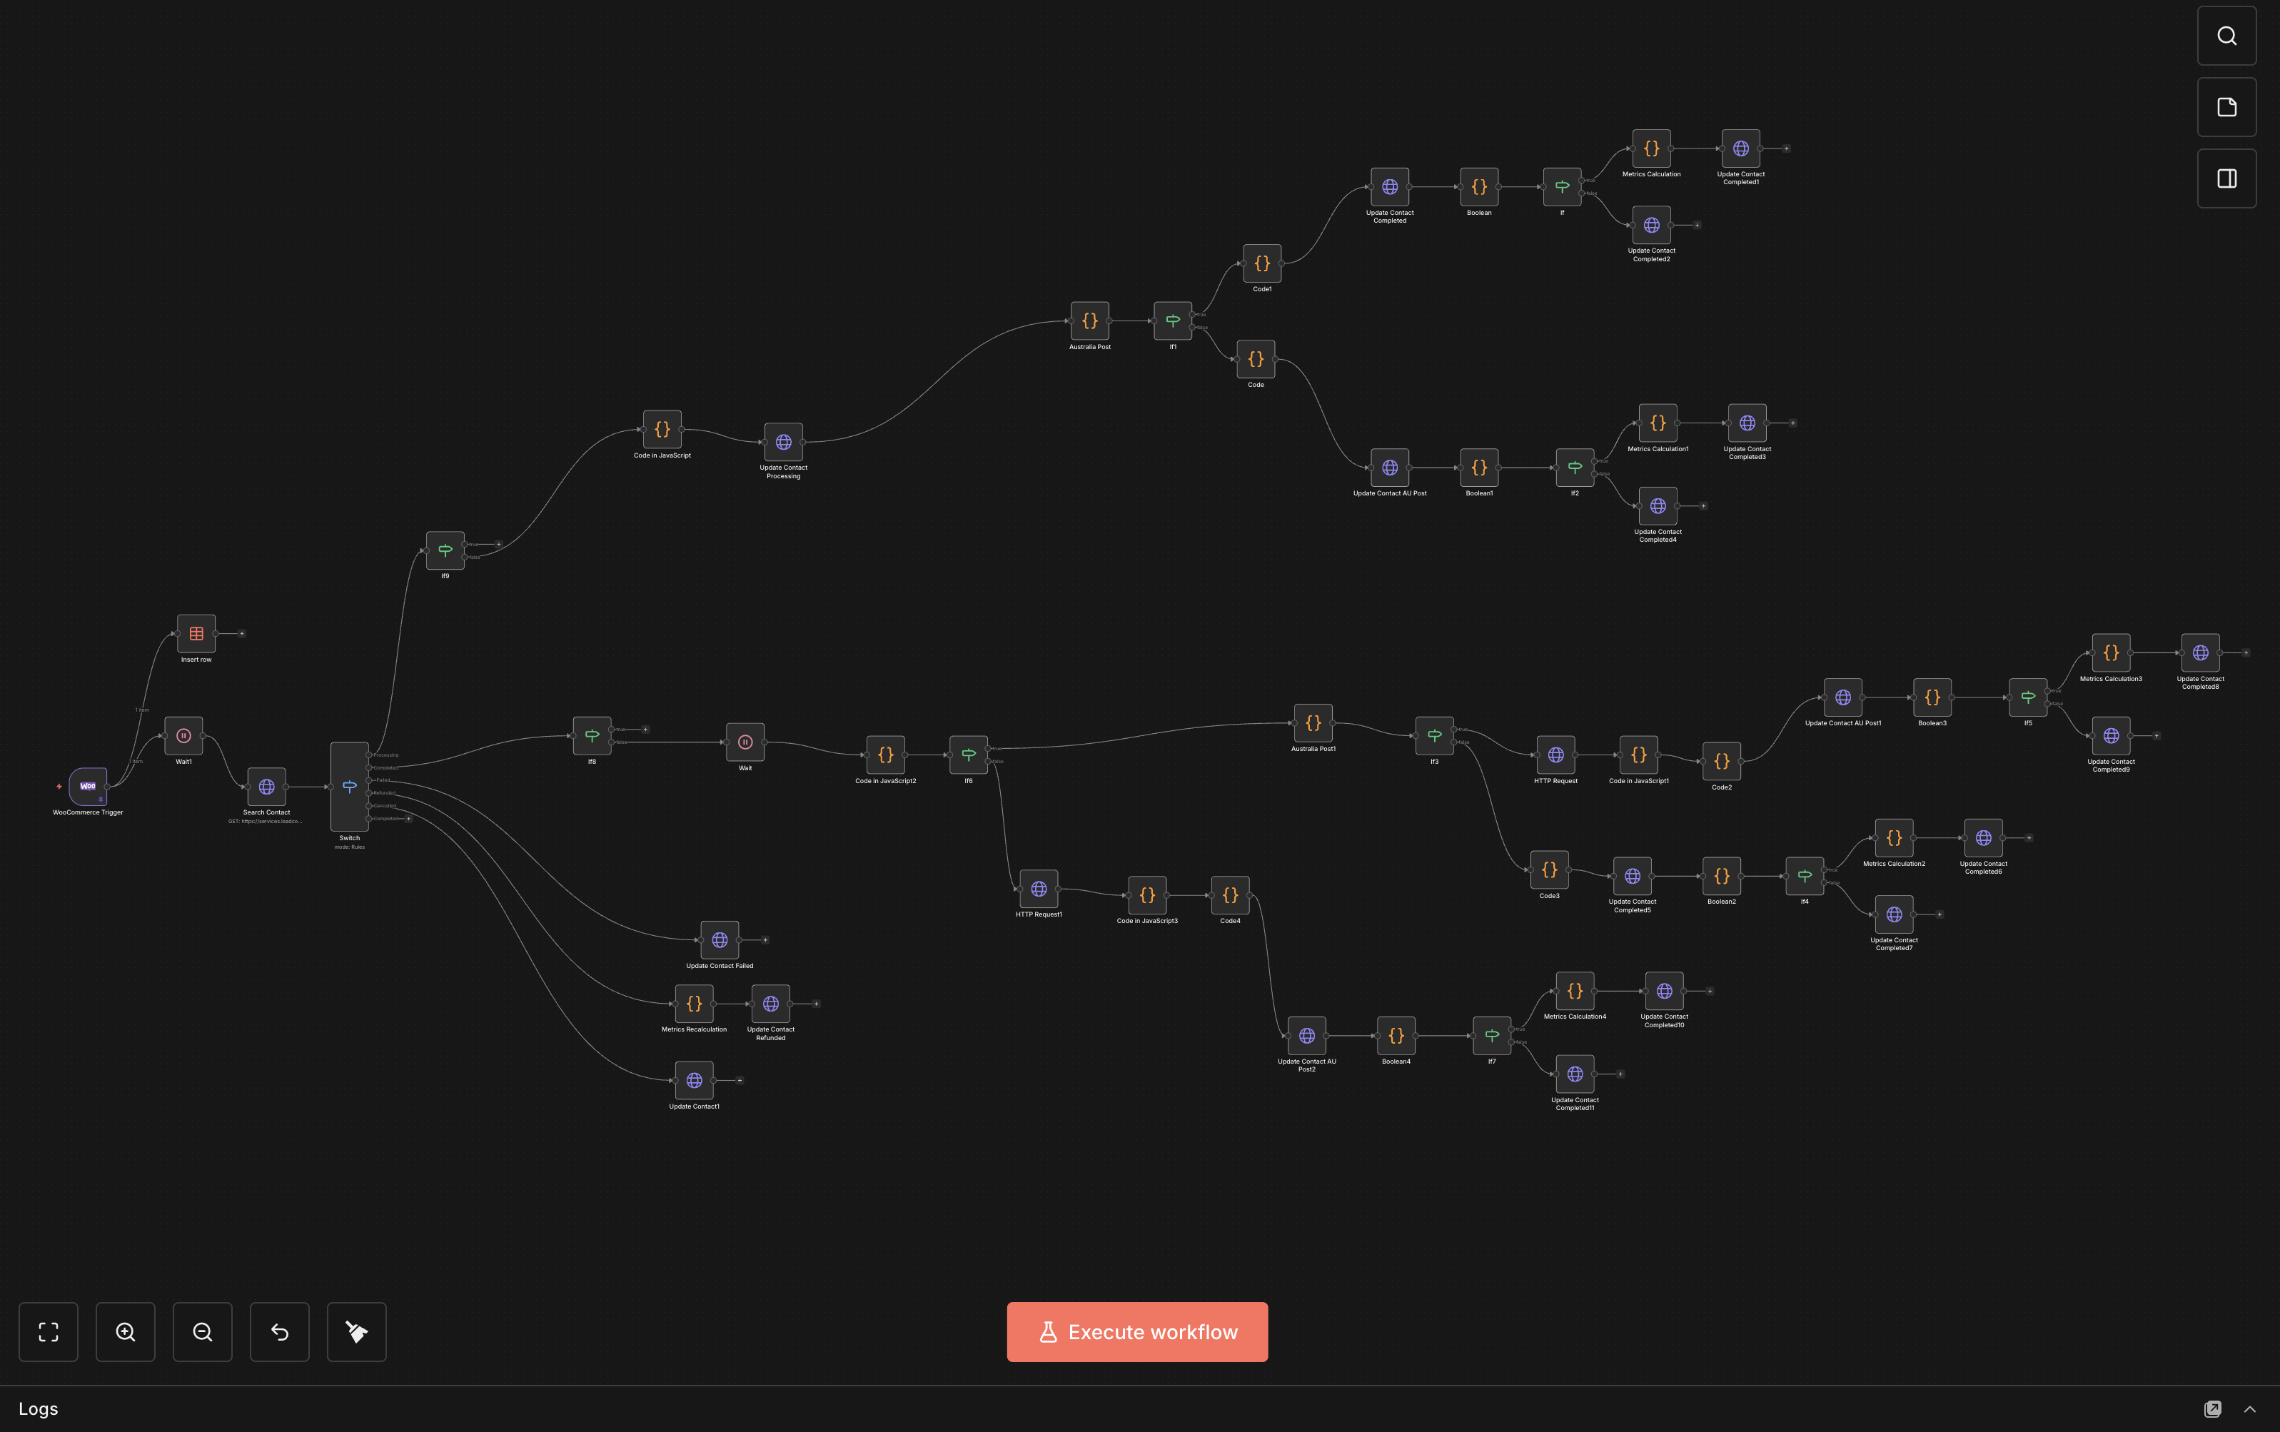Add node after Insert row output
Image resolution: width=2280 pixels, height=1432 pixels.
coord(241,634)
